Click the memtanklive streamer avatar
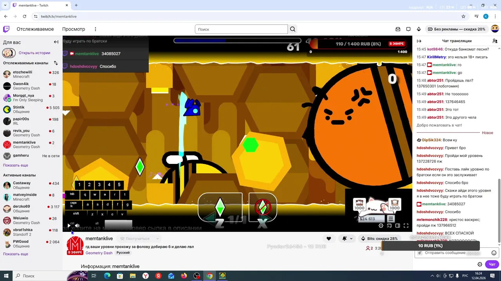Image resolution: width=501 pixels, height=281 pixels. (75, 245)
